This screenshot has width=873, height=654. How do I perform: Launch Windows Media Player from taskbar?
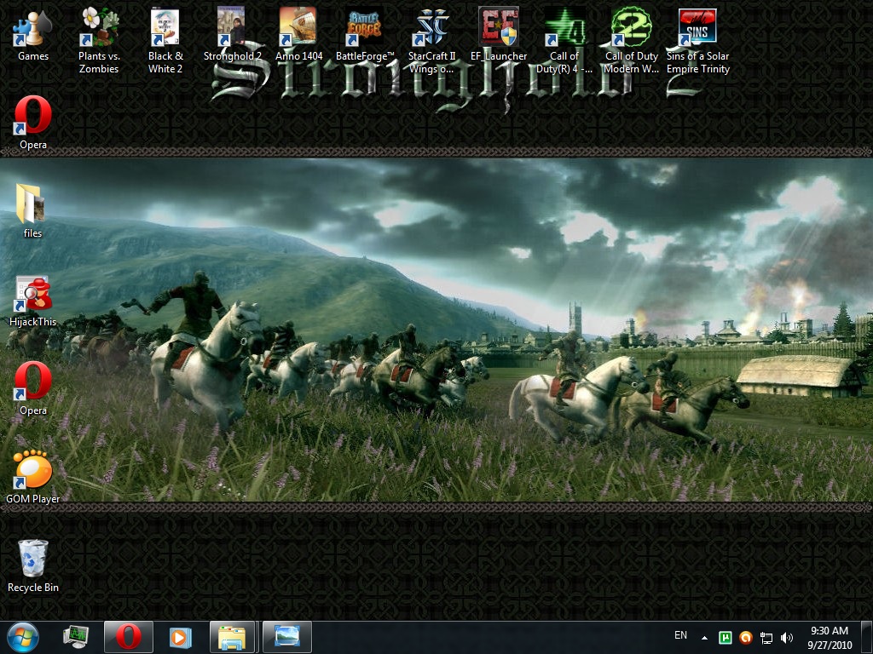[x=181, y=637]
